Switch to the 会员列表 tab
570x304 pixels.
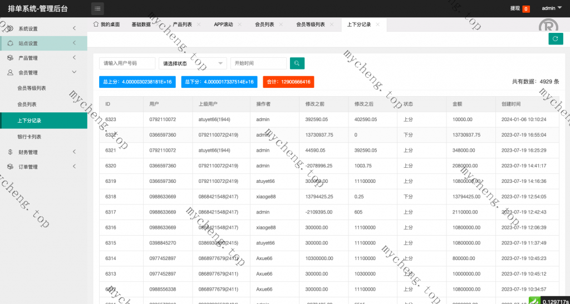point(264,25)
